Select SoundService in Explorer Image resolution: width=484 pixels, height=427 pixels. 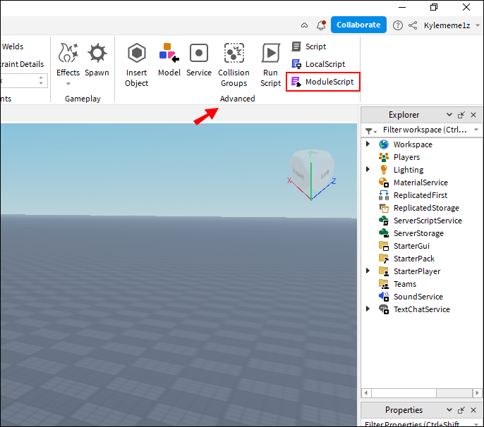[418, 297]
